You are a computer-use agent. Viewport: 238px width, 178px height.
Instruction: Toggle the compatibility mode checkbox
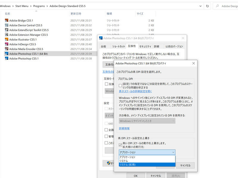(107, 84)
